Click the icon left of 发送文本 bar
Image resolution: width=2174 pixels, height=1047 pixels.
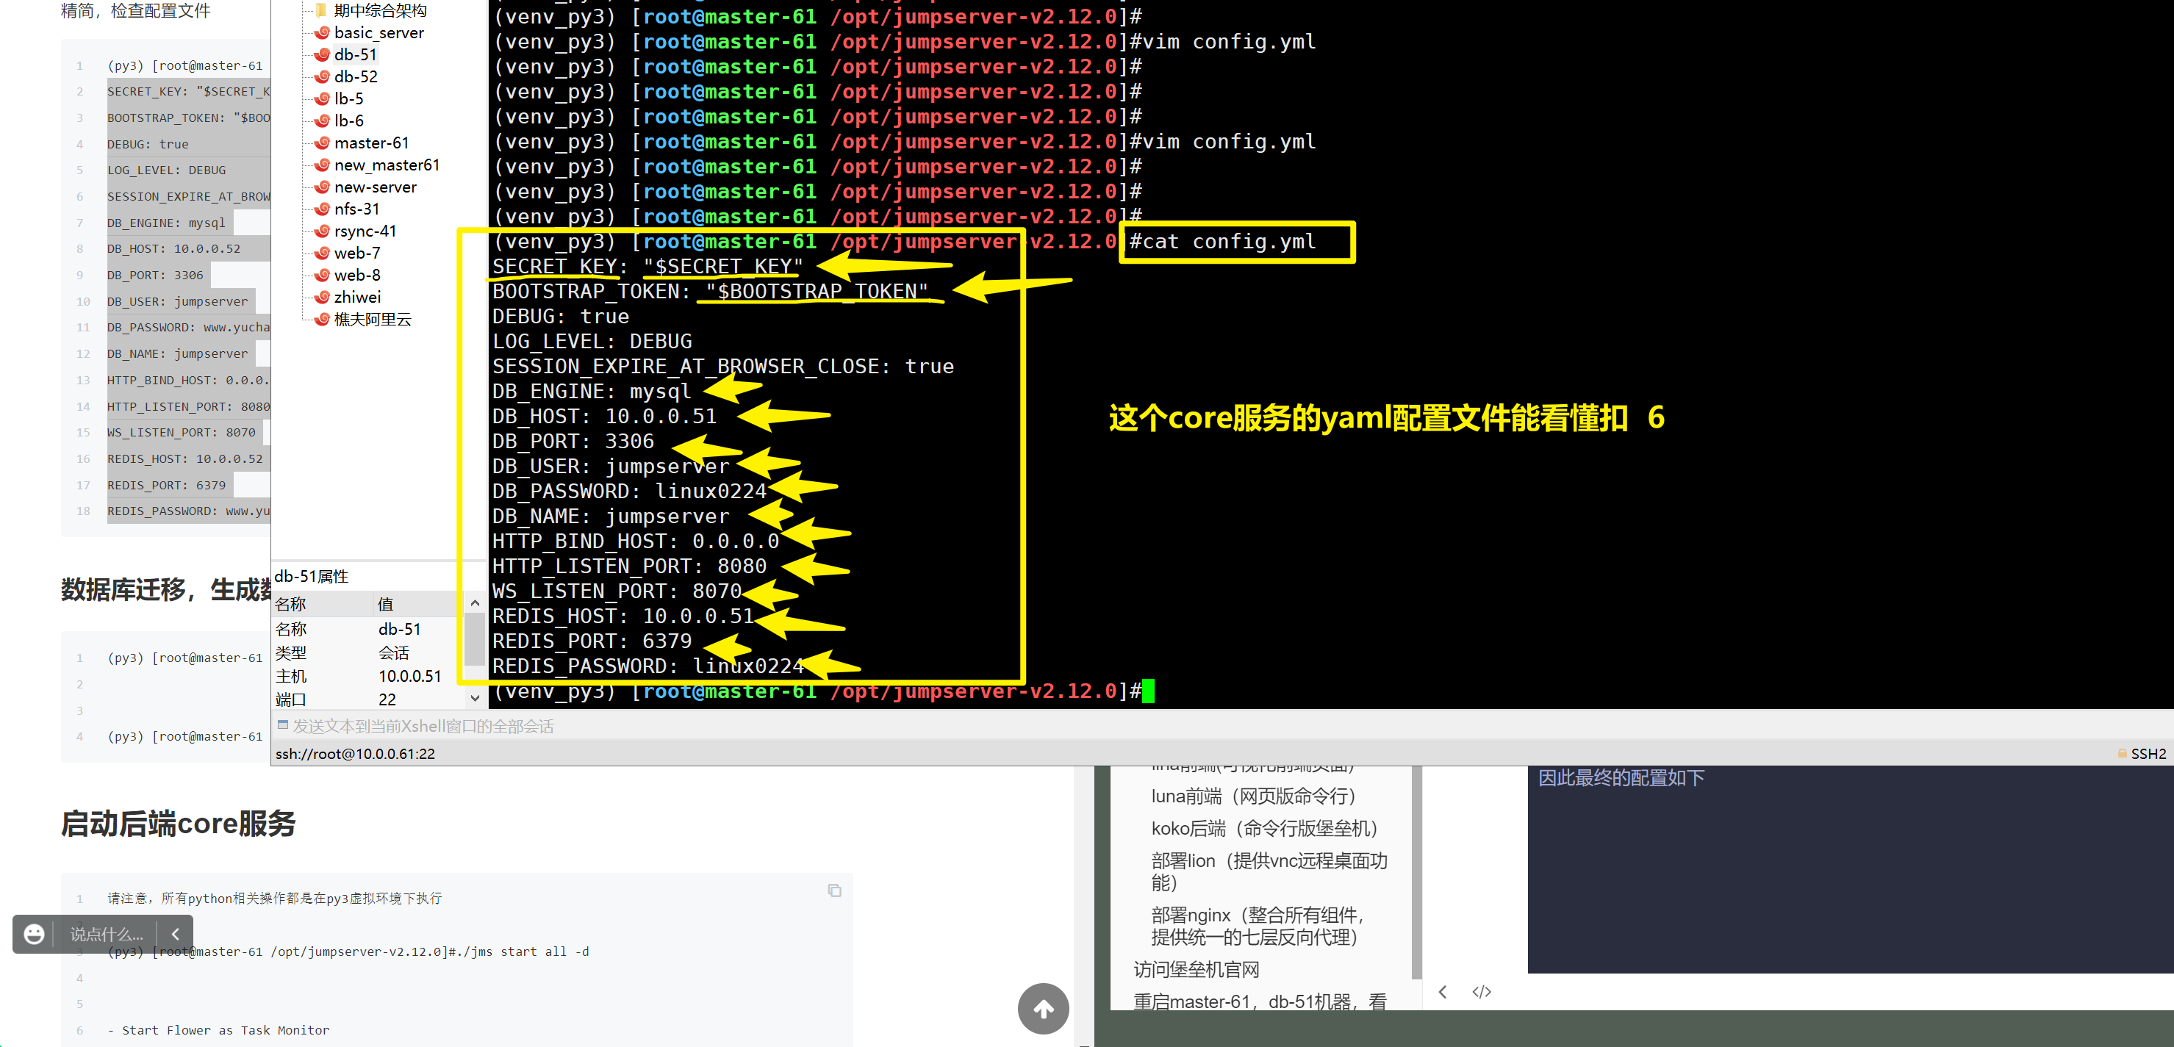(x=283, y=724)
